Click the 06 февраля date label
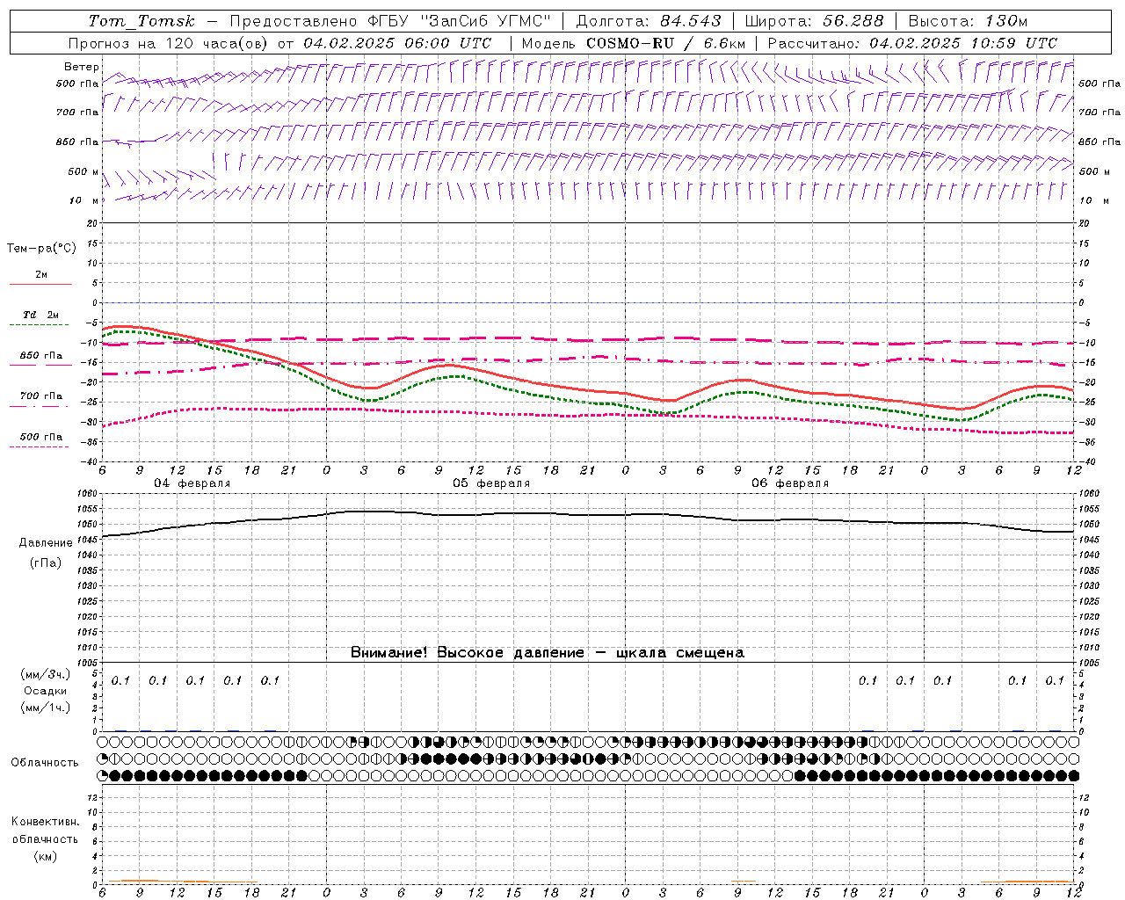Image resolution: width=1125 pixels, height=900 pixels. tap(790, 483)
